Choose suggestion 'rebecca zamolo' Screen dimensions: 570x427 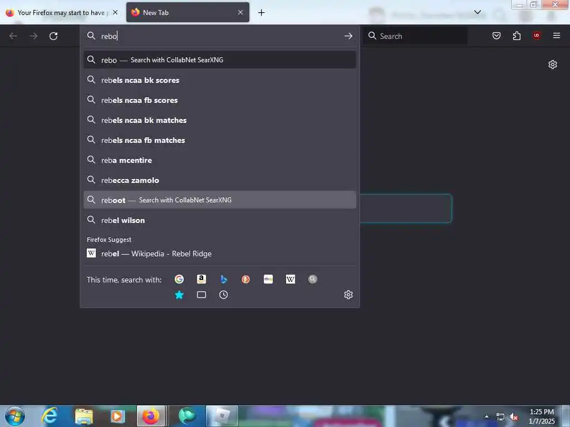(219, 180)
